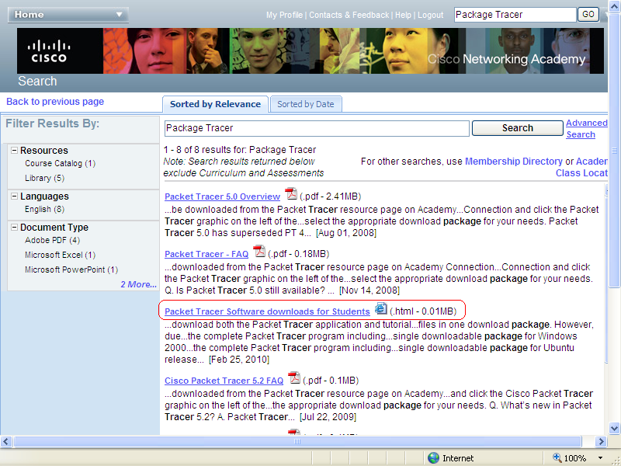Viewport: 621px width, 466px height.
Task: Click the horizontal scrollbar track
Action: 297,441
